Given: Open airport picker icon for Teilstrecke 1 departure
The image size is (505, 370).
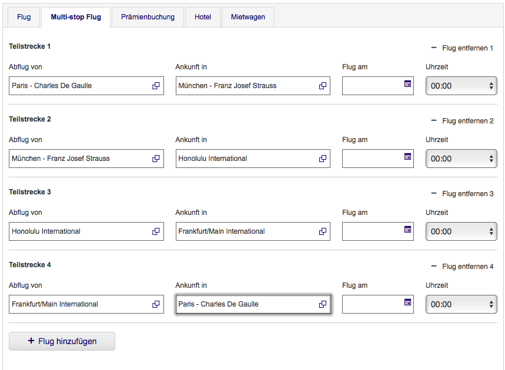Looking at the screenshot, I should click(x=156, y=86).
